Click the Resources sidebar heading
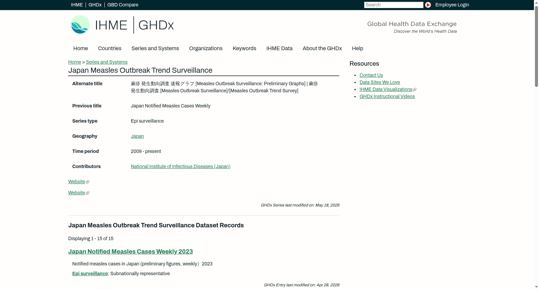Viewport: 539px width, 290px height. (x=364, y=64)
